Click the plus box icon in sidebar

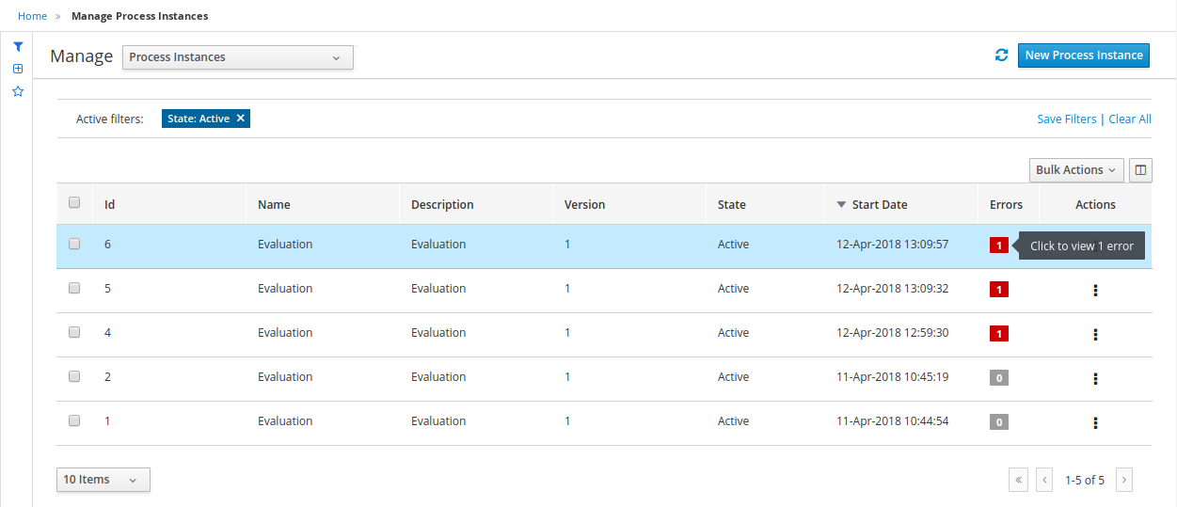click(17, 69)
